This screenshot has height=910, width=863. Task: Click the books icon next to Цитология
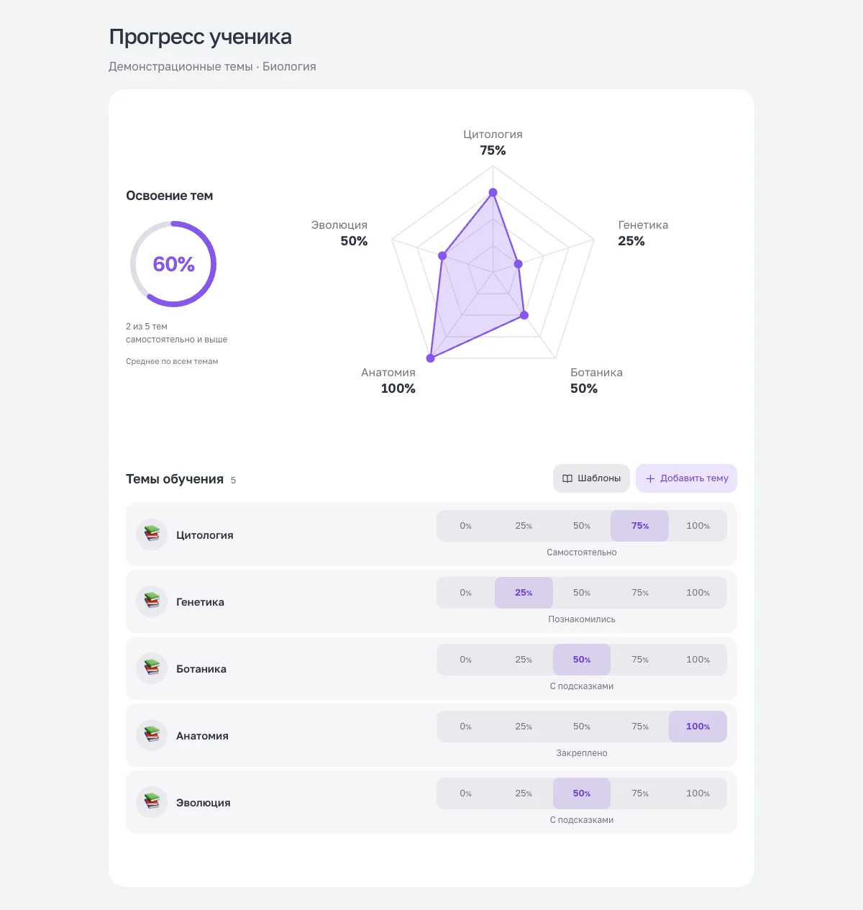[x=152, y=534]
